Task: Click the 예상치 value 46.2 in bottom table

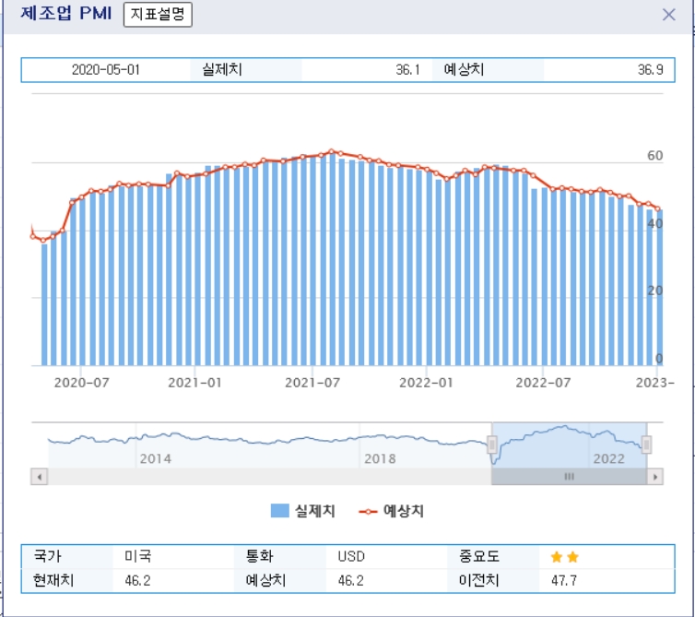Action: pos(350,581)
